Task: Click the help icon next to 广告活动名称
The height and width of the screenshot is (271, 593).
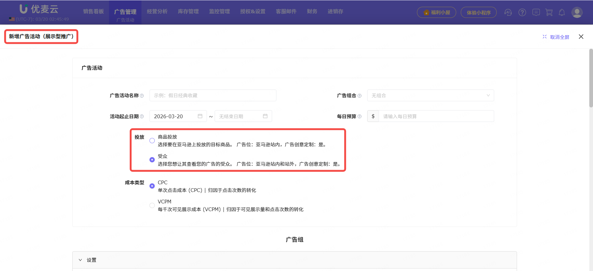Action: pyautogui.click(x=142, y=96)
